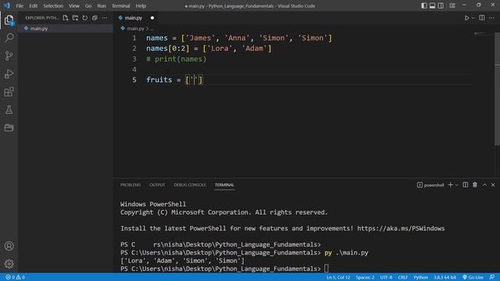Open the Explorer view in activity bar
The height and width of the screenshot is (281, 500).
9,20
